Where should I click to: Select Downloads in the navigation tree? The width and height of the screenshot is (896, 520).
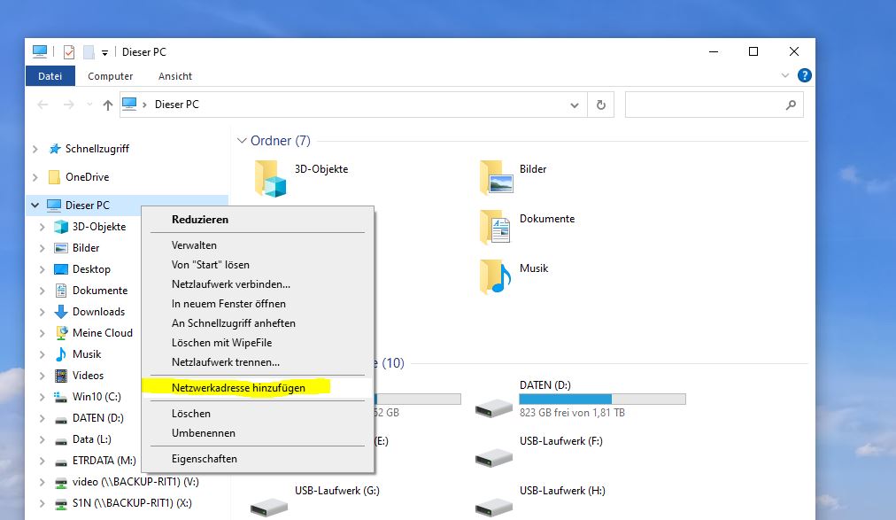[98, 312]
